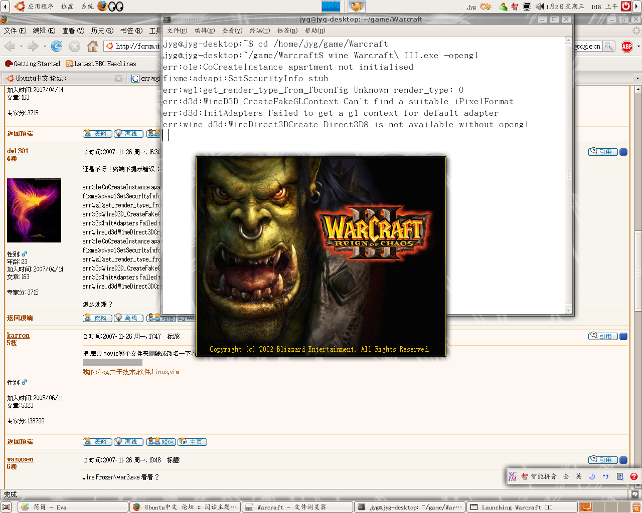Click Firefox back arrow button
The image size is (642, 513).
pyautogui.click(x=9, y=46)
